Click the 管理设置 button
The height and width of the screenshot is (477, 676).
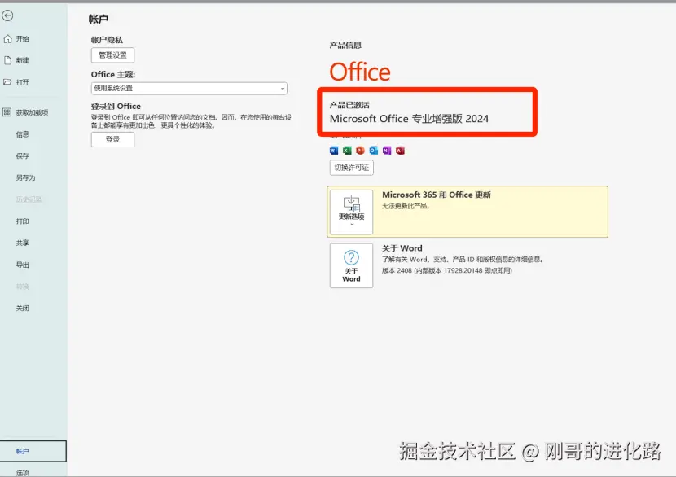click(x=112, y=55)
